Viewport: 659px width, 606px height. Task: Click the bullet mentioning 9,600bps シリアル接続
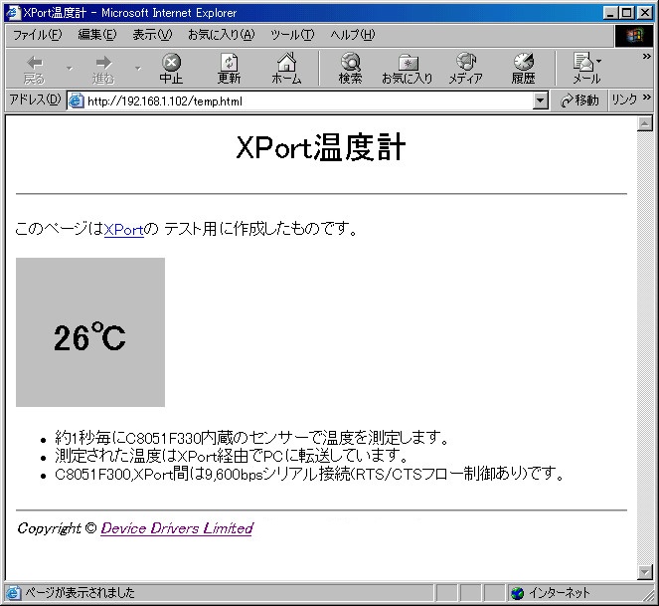(310, 475)
